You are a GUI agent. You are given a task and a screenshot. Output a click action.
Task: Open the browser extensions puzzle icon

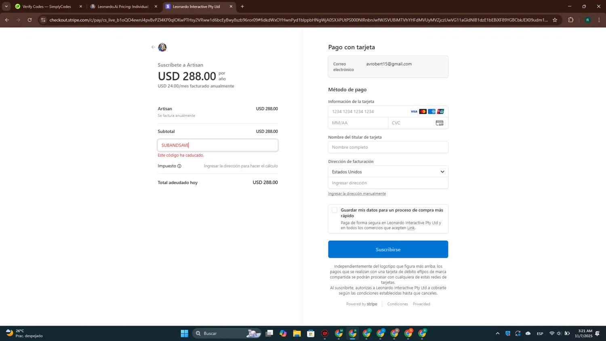(571, 20)
